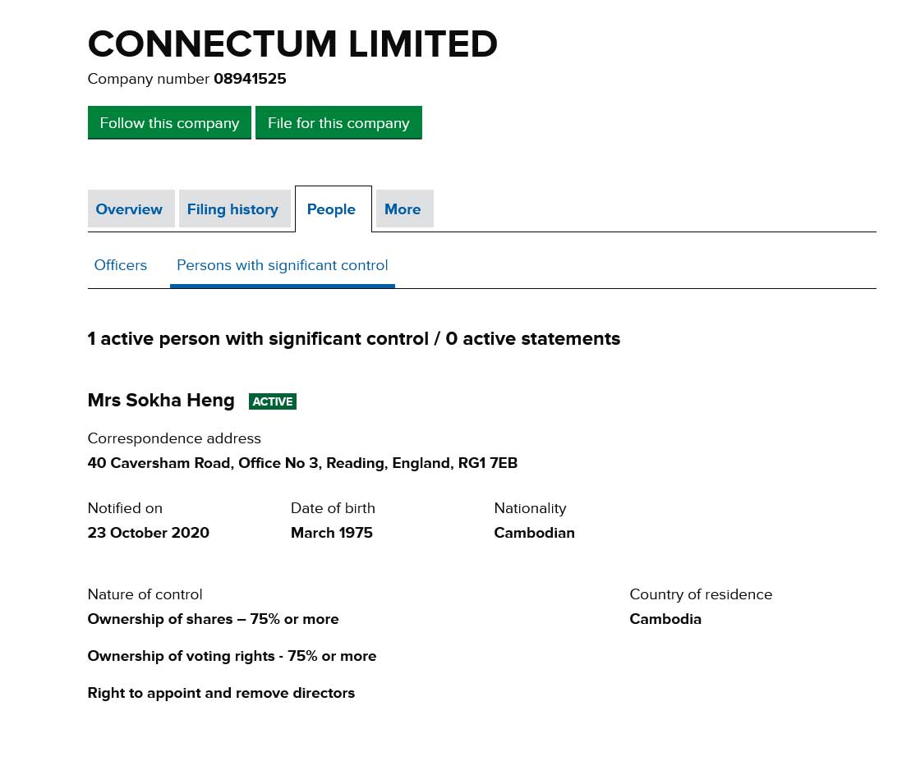This screenshot has height=775, width=911.
Task: Click the name Mrs Sokha Heng
Action: (161, 401)
